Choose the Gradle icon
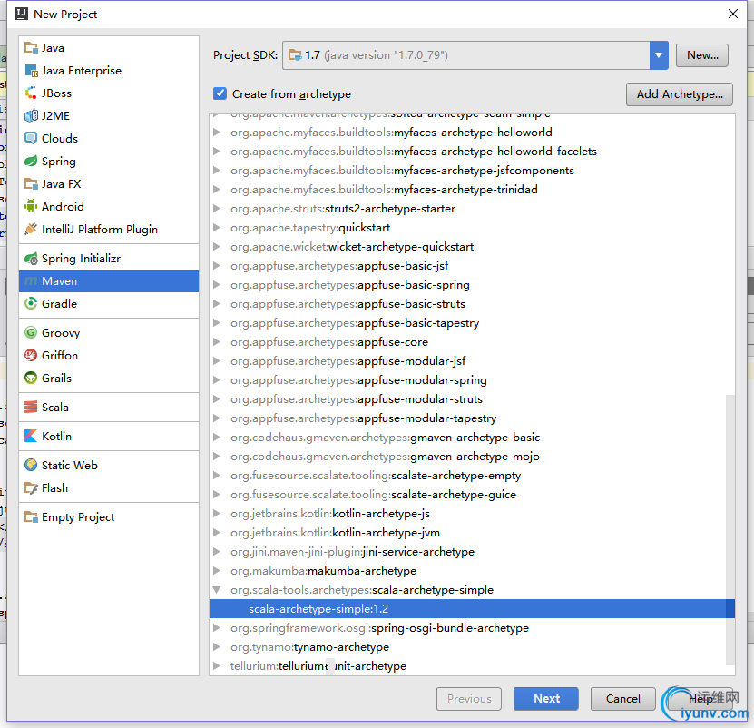The height and width of the screenshot is (728, 754). (x=31, y=303)
